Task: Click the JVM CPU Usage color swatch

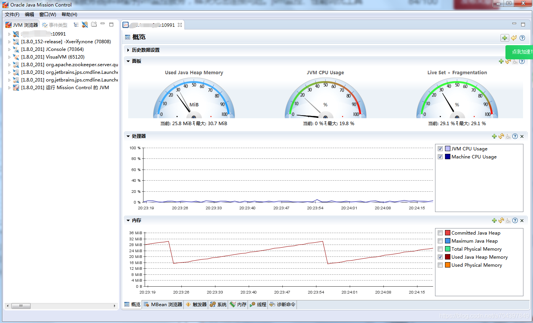Action: pyautogui.click(x=448, y=148)
